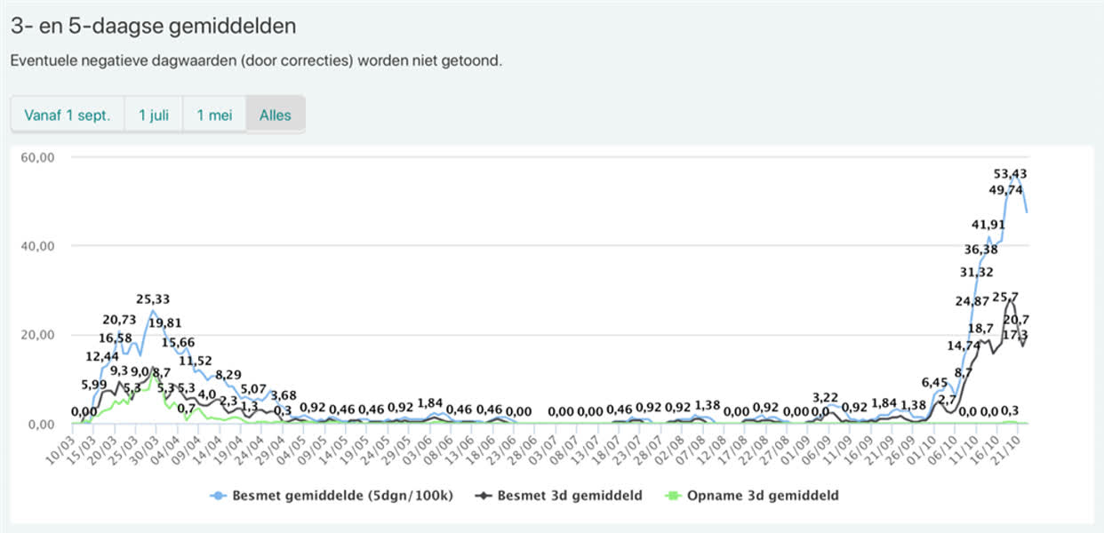Select the 25,33 data label on the spring peak
1104x533 pixels.
[154, 299]
